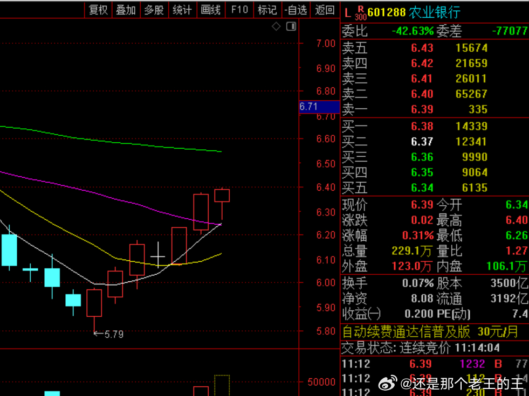529x396 pixels.
Task: Open F10 company information
Action: tap(239, 10)
